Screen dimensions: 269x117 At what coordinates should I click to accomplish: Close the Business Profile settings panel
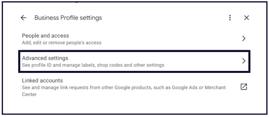pos(246,18)
